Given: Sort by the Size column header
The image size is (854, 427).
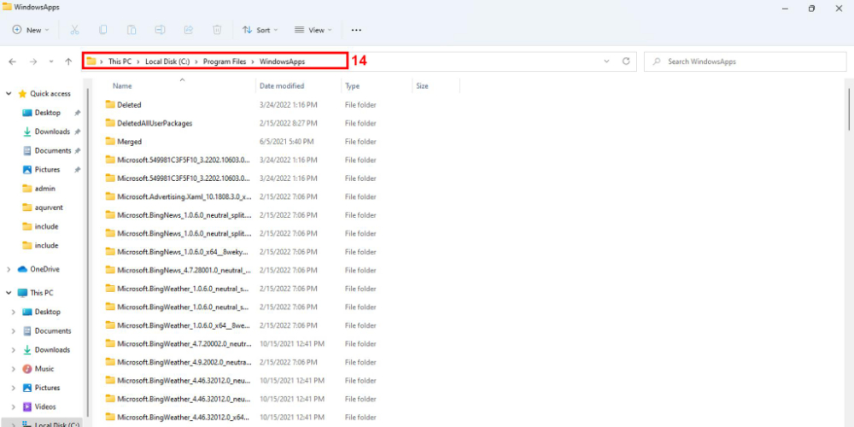Looking at the screenshot, I should coord(422,86).
